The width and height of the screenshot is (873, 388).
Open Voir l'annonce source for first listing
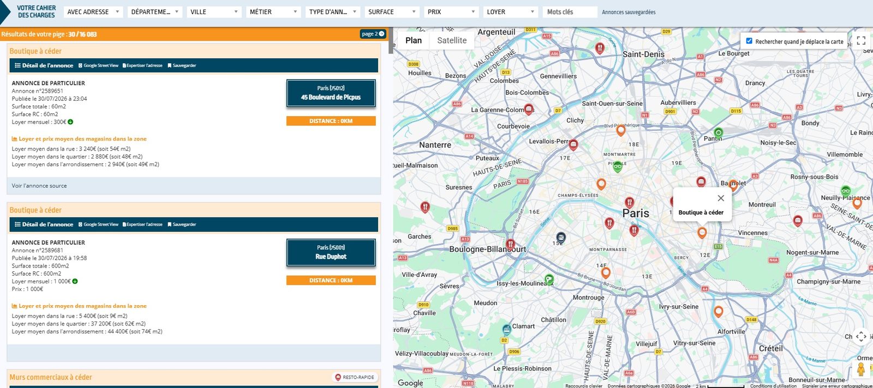39,186
